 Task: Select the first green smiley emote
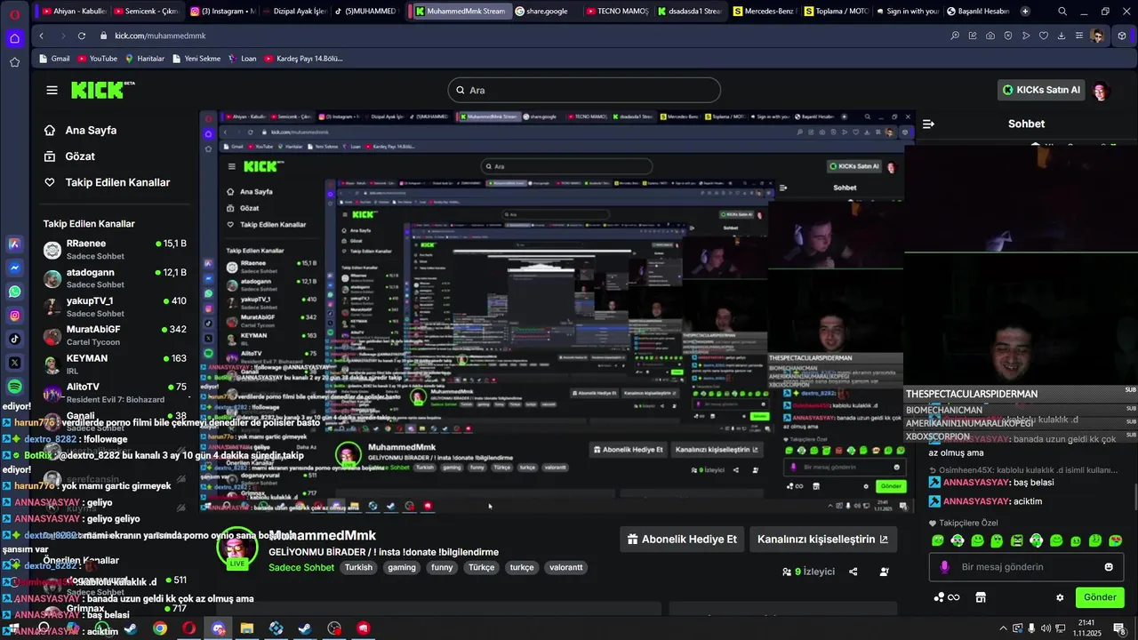tap(938, 540)
